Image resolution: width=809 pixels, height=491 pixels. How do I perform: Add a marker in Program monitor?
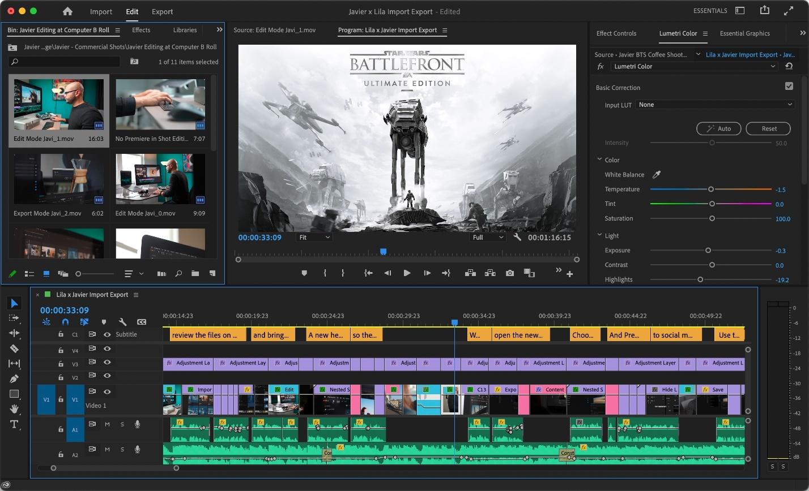tap(304, 273)
